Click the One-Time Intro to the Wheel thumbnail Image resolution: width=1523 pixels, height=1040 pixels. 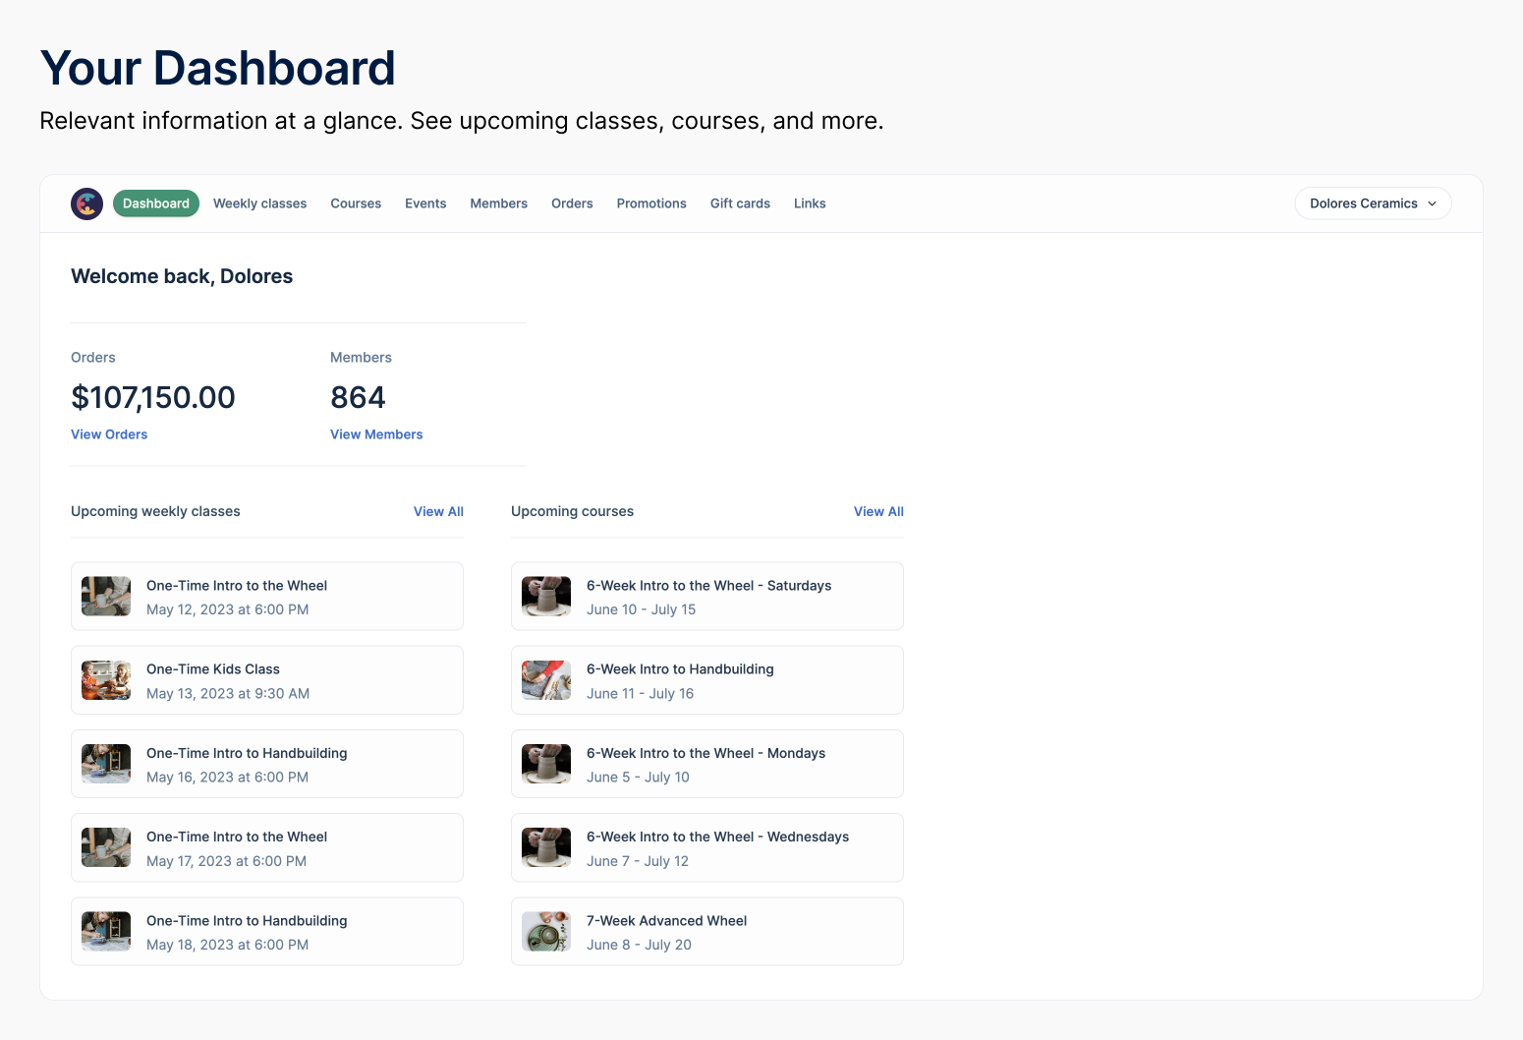click(x=105, y=596)
